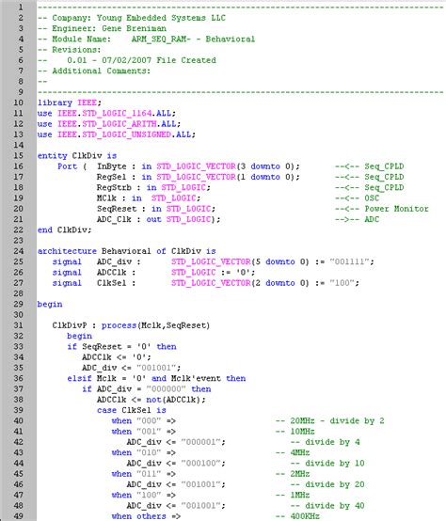Click line number 31 in the gutter

coord(18,325)
